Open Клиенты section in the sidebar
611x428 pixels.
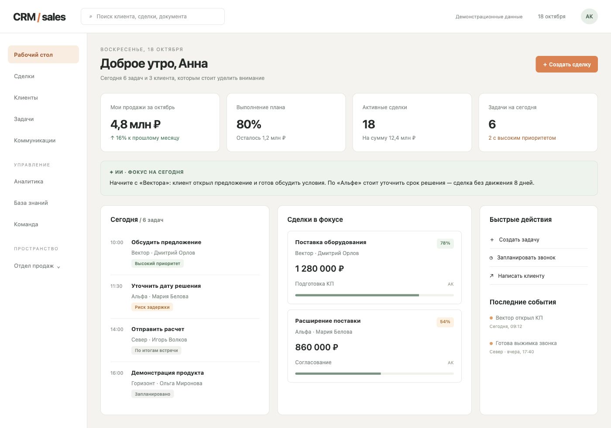tap(43, 97)
